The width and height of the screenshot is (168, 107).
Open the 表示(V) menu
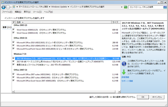[x=27, y=12]
